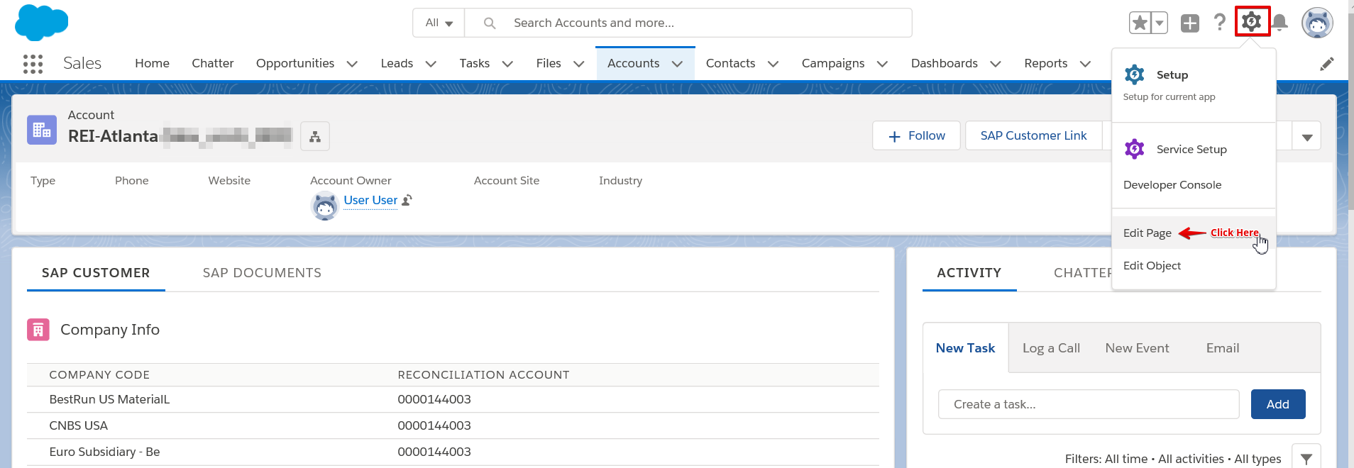This screenshot has height=468, width=1354.
Task: Switch to the Log a Call tab
Action: 1051,348
